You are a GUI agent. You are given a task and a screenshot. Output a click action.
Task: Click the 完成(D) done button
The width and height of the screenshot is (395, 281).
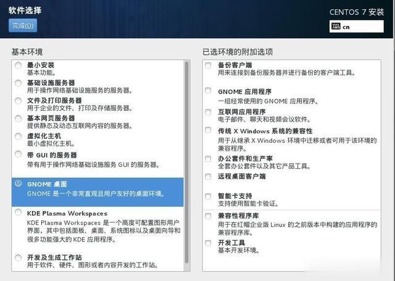coord(23,25)
